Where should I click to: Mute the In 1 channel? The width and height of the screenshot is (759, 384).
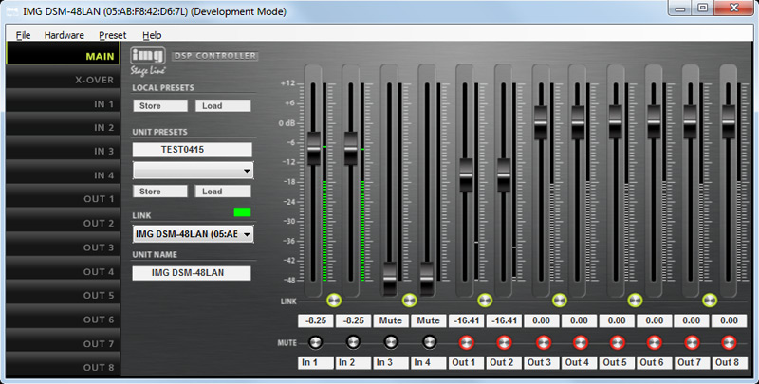pos(315,341)
